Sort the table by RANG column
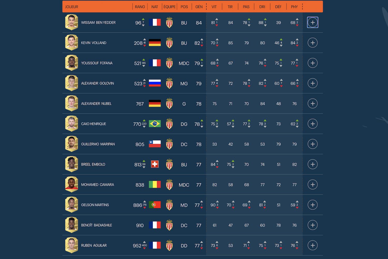Viewport: 388px width, 259px height. click(140, 7)
